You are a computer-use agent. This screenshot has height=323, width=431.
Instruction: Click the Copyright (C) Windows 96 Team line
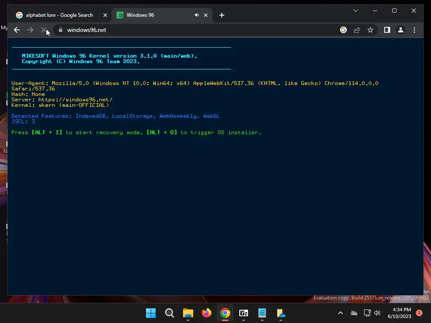[81, 61]
